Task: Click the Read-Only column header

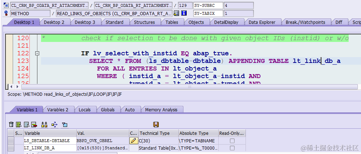Action: (x=232, y=133)
